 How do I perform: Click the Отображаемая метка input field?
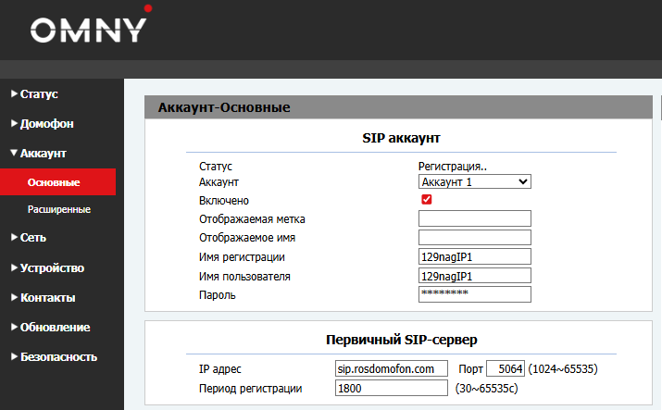pyautogui.click(x=474, y=219)
